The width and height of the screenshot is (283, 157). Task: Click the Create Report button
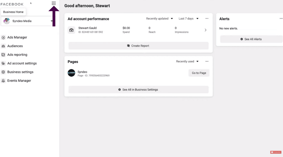click(138, 46)
